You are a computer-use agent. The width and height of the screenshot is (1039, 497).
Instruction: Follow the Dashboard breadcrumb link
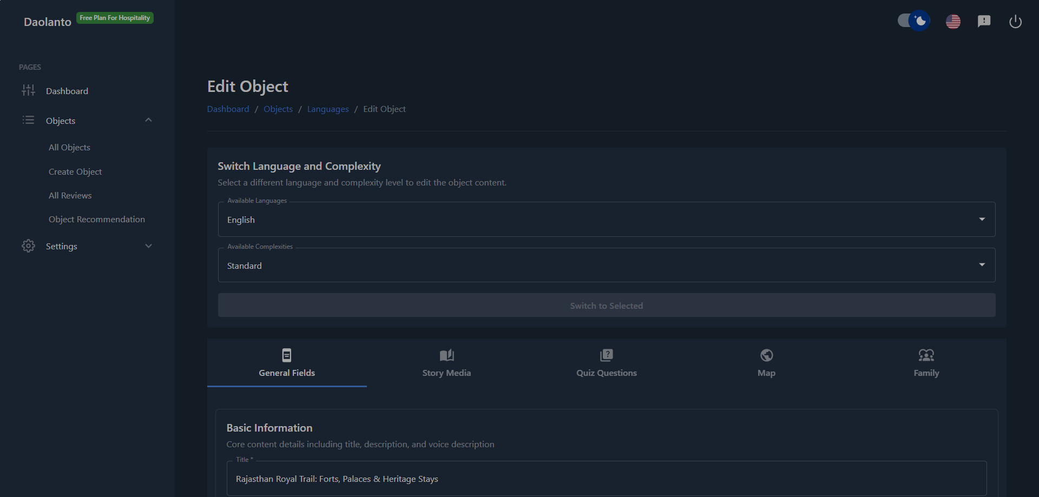pyautogui.click(x=228, y=109)
